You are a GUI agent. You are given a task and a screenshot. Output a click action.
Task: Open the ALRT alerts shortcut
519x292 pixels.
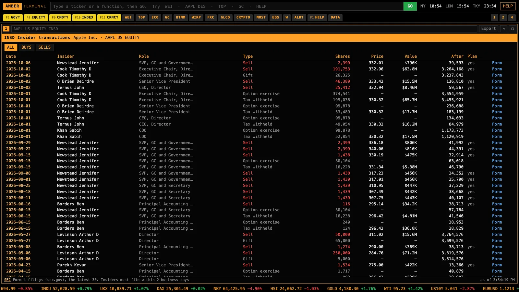299,18
